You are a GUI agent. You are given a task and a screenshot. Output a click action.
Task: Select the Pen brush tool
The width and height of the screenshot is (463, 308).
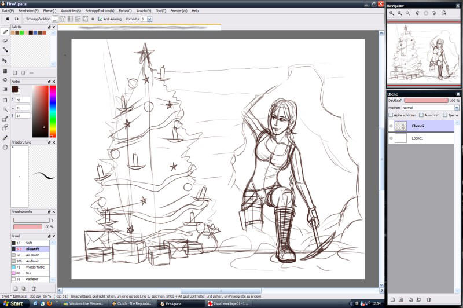(x=5, y=32)
